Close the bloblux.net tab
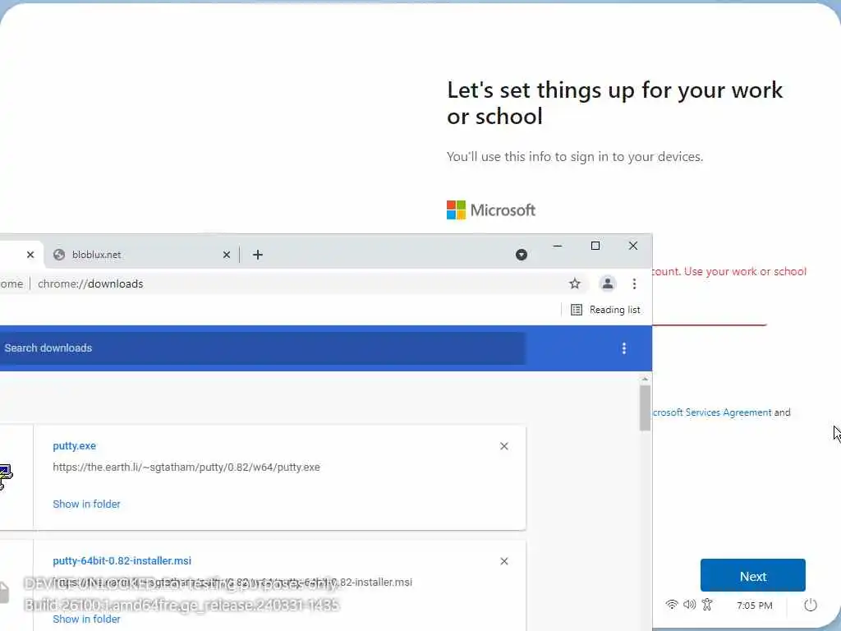The width and height of the screenshot is (841, 631). click(227, 255)
